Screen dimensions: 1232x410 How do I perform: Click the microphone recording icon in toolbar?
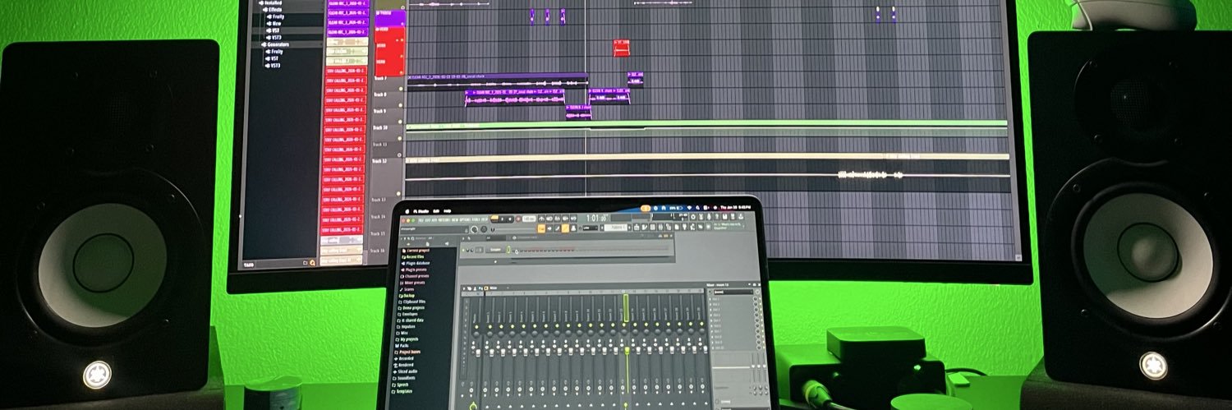pos(709,217)
